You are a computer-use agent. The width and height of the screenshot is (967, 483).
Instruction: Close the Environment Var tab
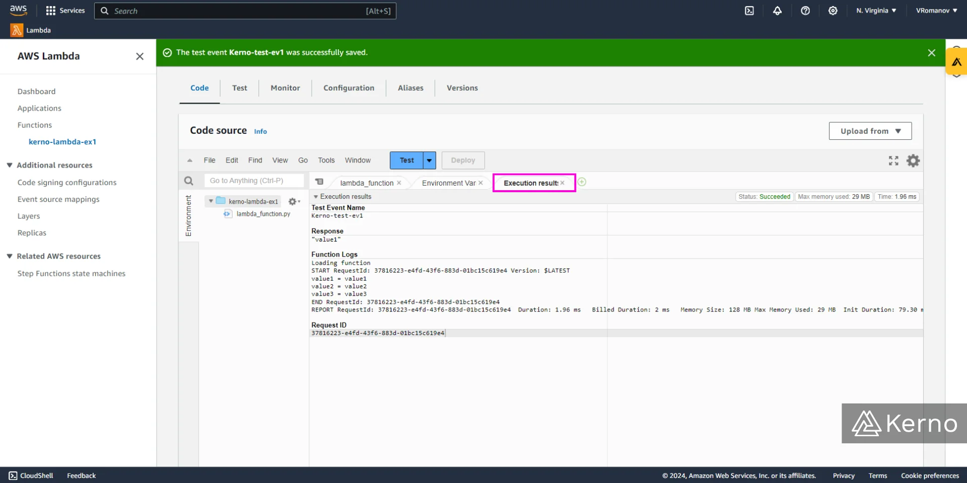pos(480,183)
